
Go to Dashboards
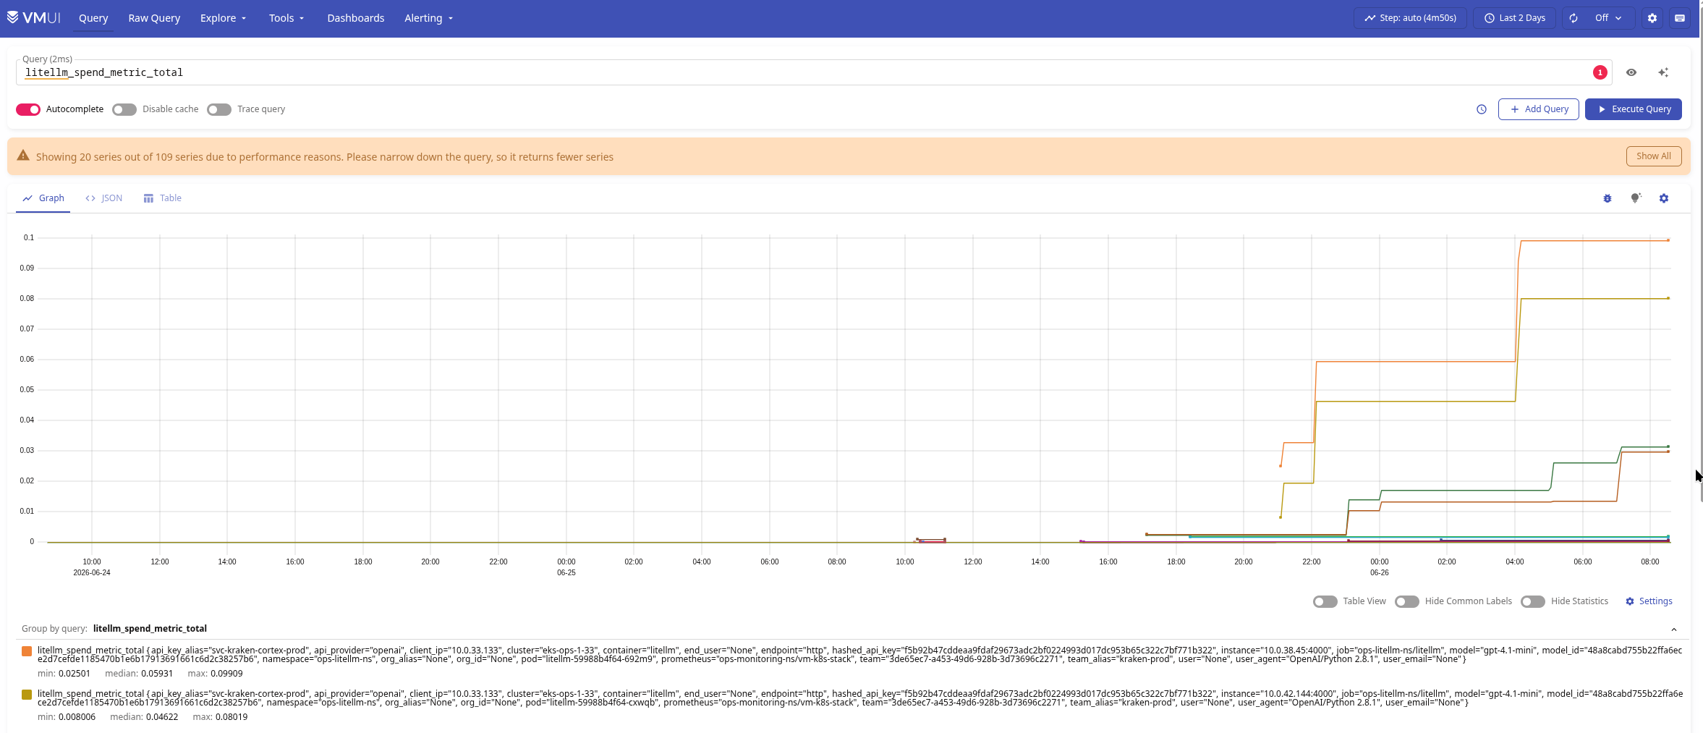click(x=355, y=18)
